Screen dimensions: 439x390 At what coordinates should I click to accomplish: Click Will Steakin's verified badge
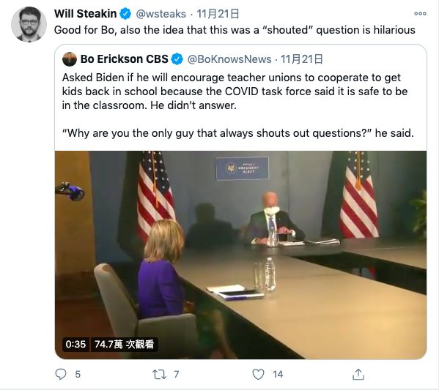pos(125,14)
